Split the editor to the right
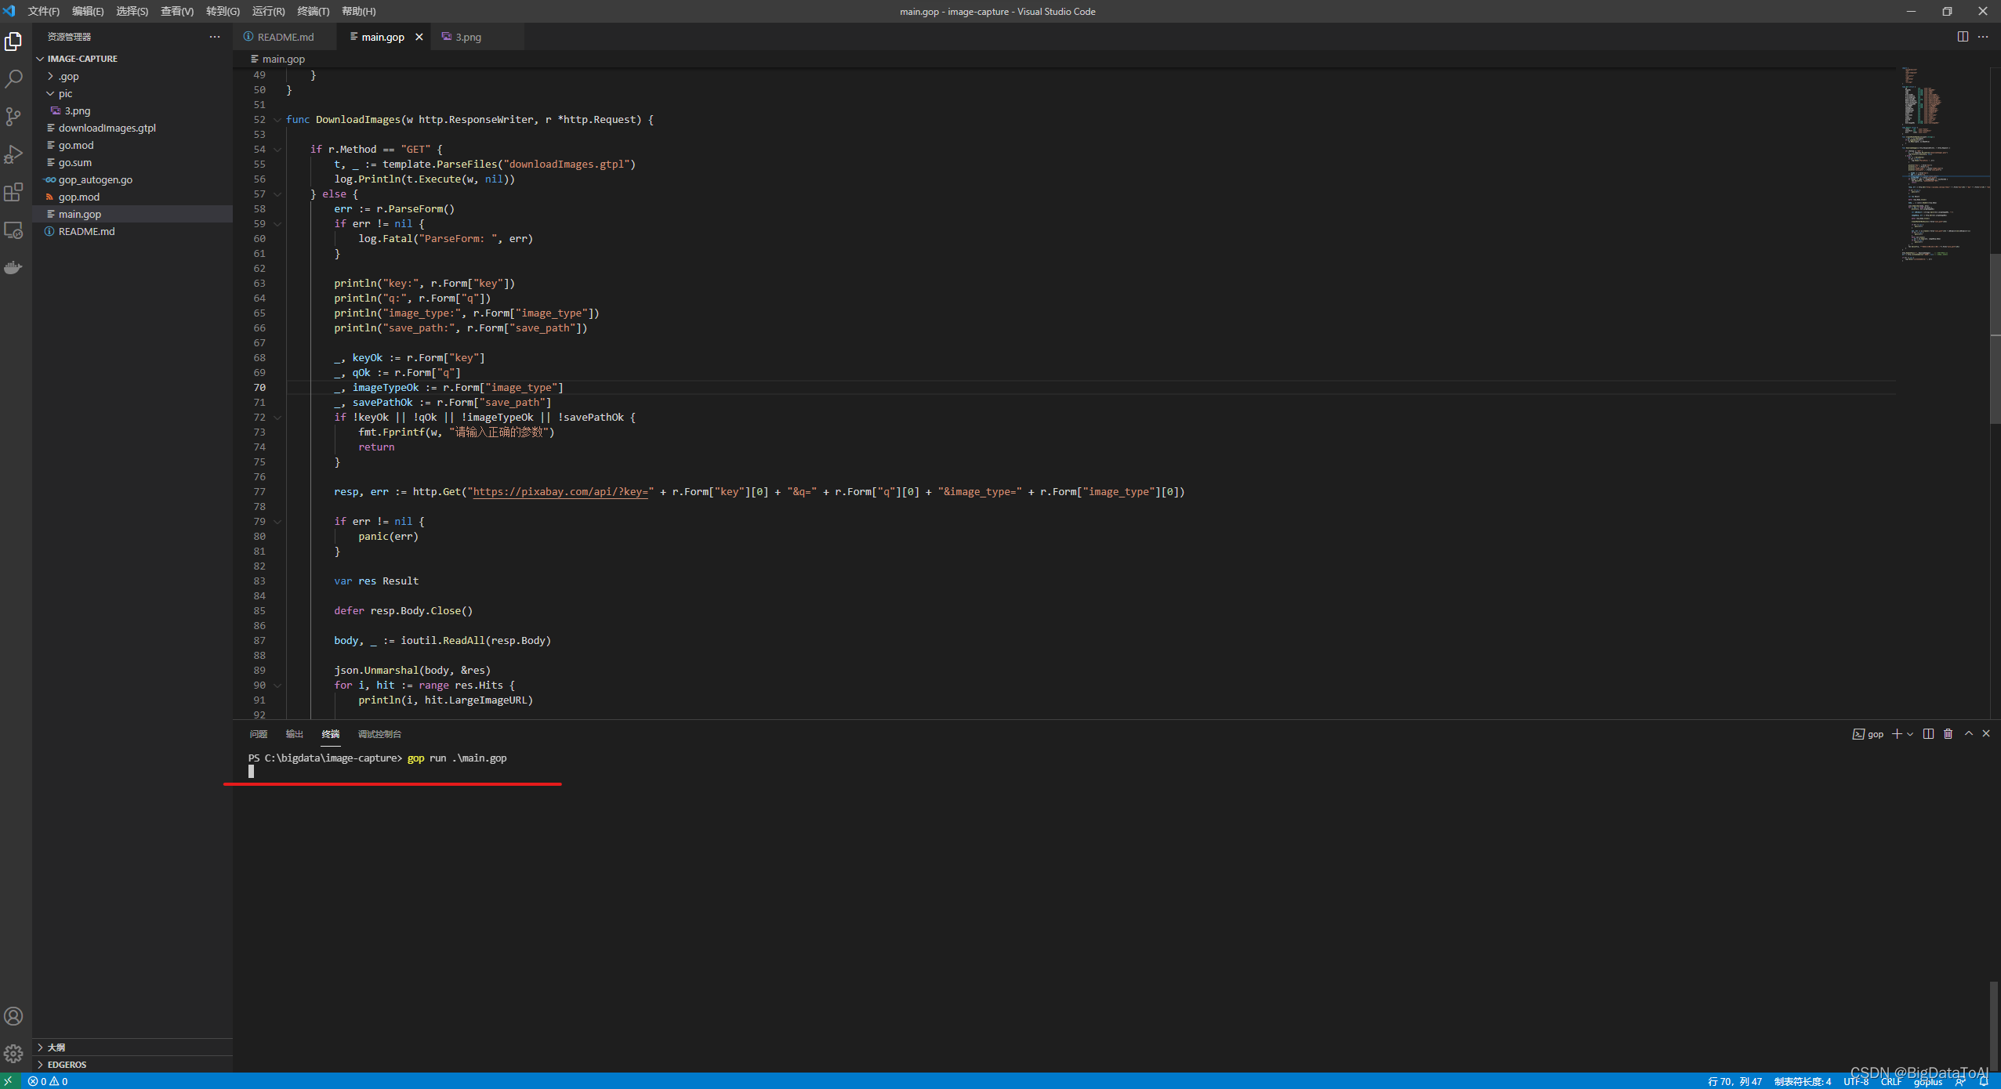 (1963, 37)
